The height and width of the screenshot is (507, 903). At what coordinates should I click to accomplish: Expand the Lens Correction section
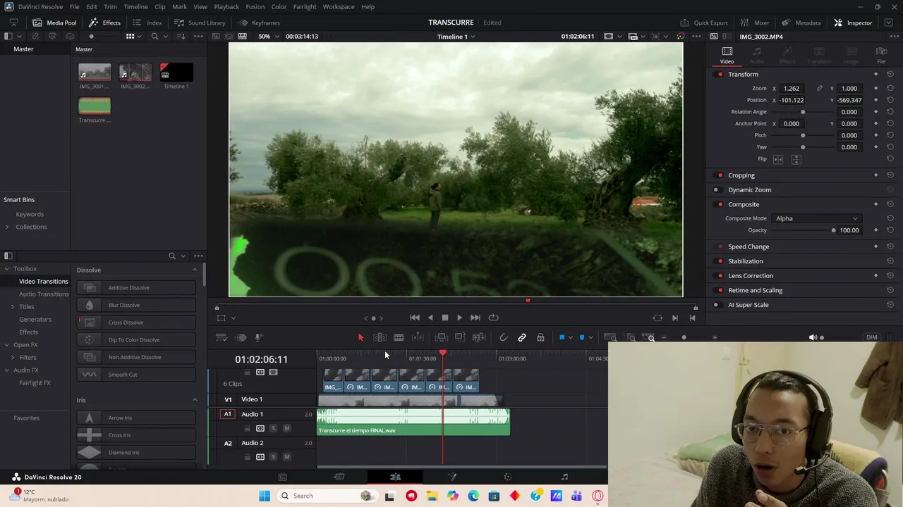click(751, 276)
